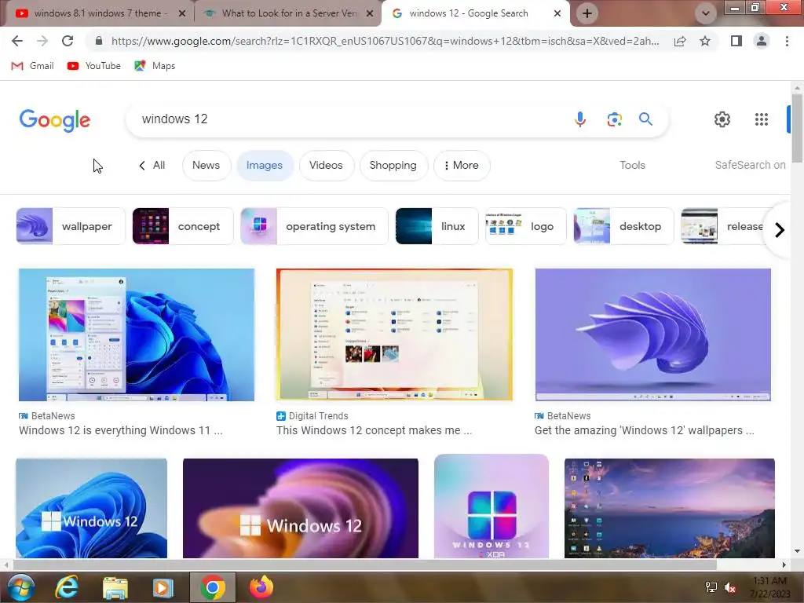Go to the Google logo homepage

pos(54,120)
